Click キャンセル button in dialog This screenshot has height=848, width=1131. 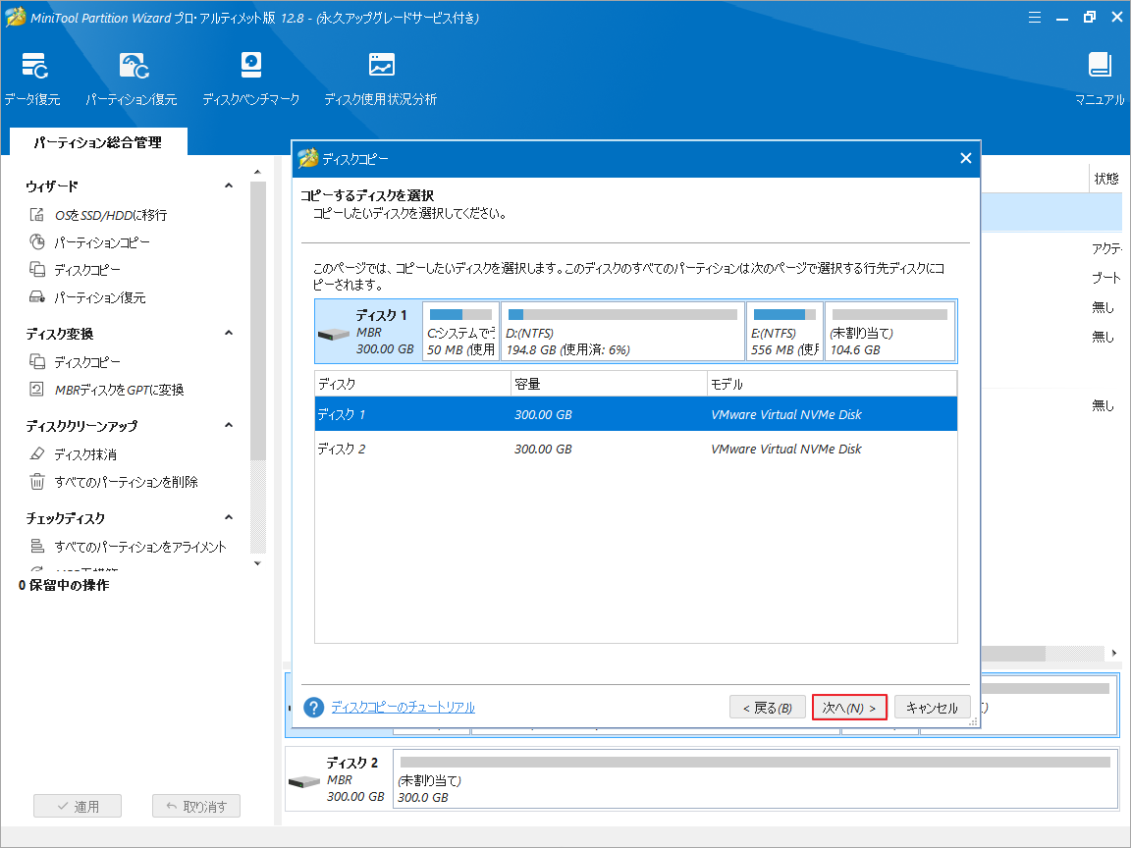[932, 708]
